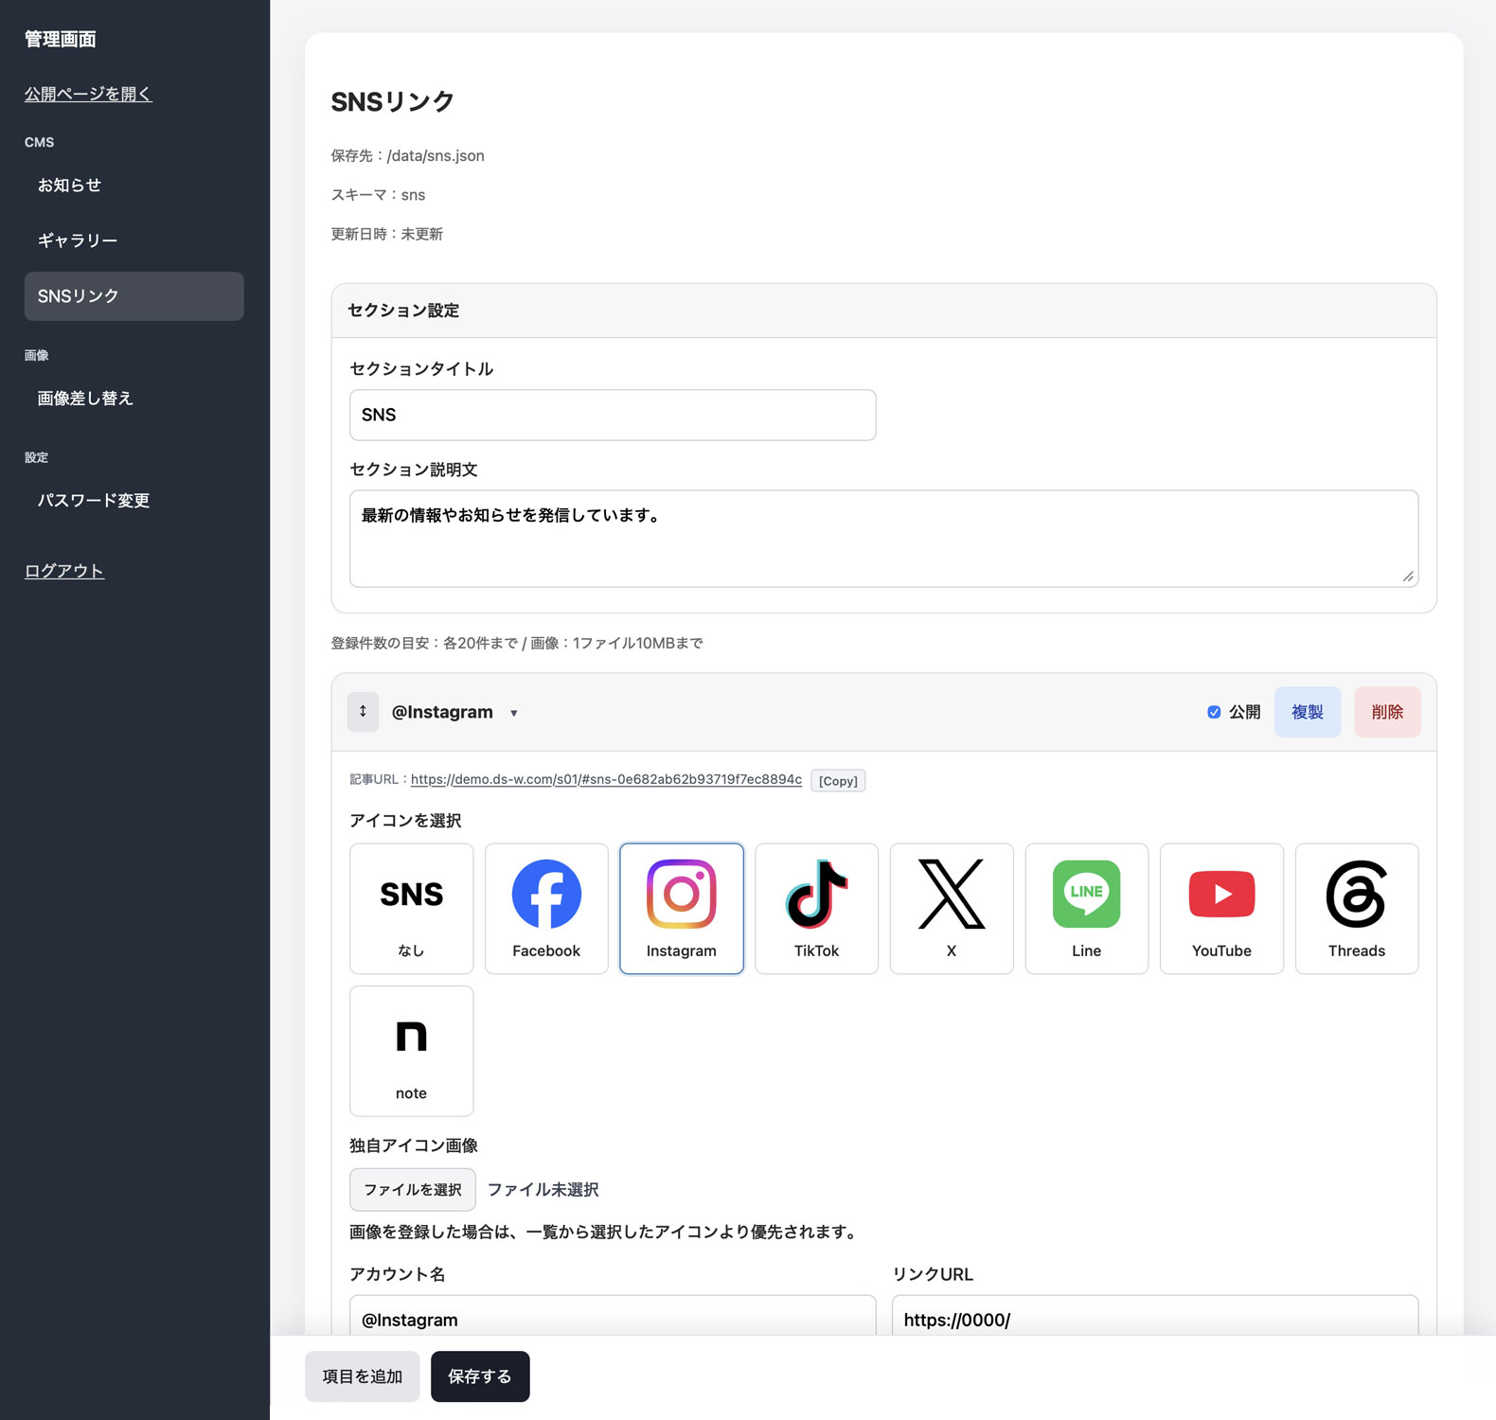The width and height of the screenshot is (1496, 1420).
Task: Click the ファイル未選択 status text
Action: point(543,1190)
